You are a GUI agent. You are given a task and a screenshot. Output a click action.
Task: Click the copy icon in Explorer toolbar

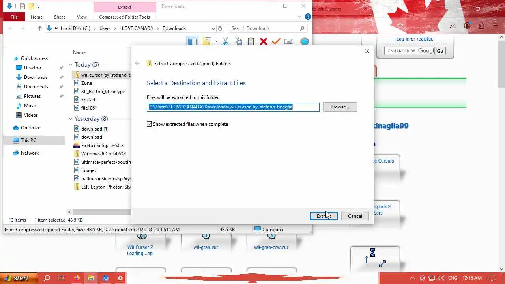click(x=238, y=41)
